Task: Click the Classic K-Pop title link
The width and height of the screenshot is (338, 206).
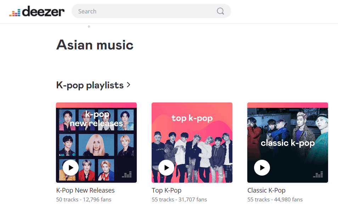Action: pyautogui.click(x=266, y=190)
